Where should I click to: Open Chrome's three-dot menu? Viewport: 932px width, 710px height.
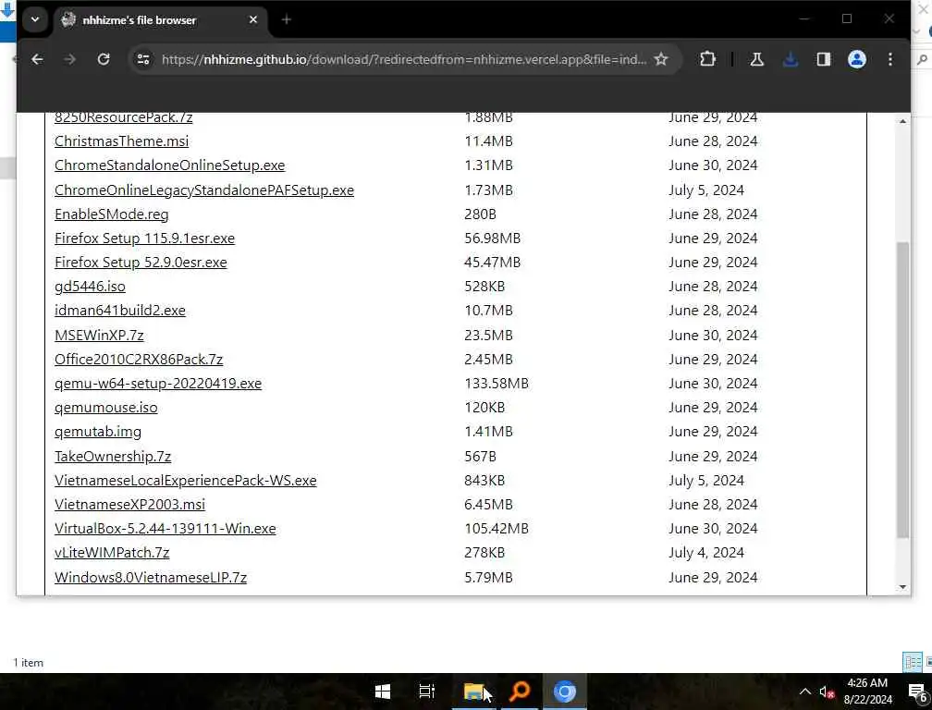(889, 59)
